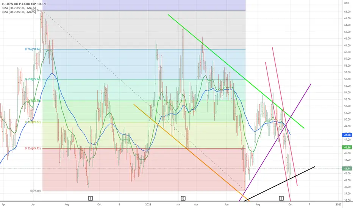The width and height of the screenshot is (353, 208).
Task: Click the EMA (20, close) legend entry
Action: point(19,12)
